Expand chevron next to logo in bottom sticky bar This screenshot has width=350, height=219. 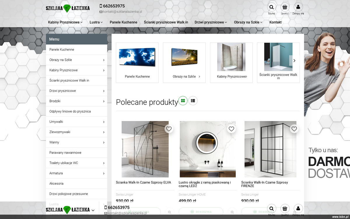93,210
